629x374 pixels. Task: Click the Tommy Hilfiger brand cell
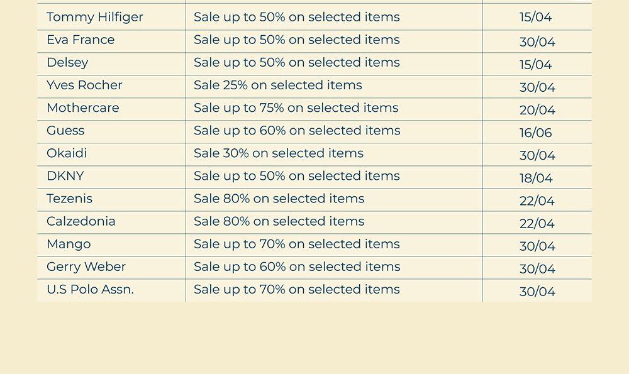(95, 17)
